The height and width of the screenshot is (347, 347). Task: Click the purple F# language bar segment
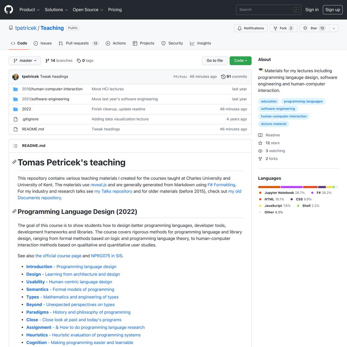[292, 187]
